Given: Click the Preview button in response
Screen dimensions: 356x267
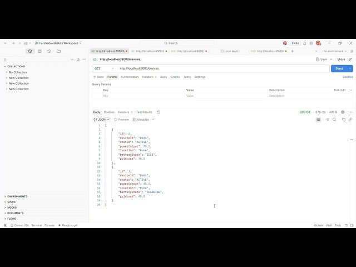Looking at the screenshot, I should (x=121, y=120).
